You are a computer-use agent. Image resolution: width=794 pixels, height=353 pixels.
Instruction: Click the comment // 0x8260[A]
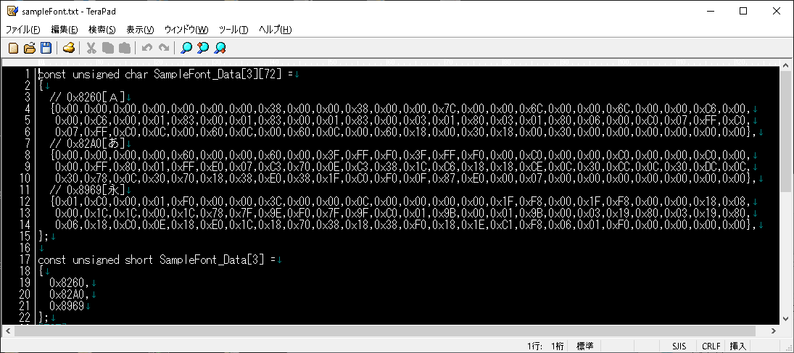(86, 97)
